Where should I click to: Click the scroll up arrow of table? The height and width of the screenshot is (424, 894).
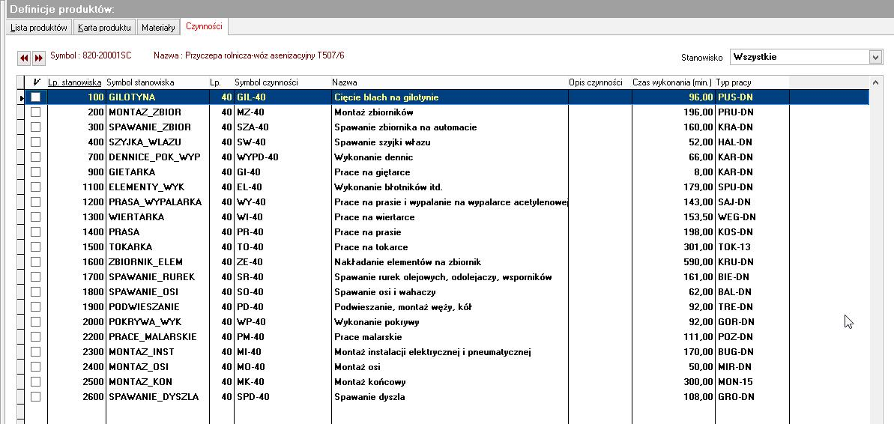click(876, 83)
